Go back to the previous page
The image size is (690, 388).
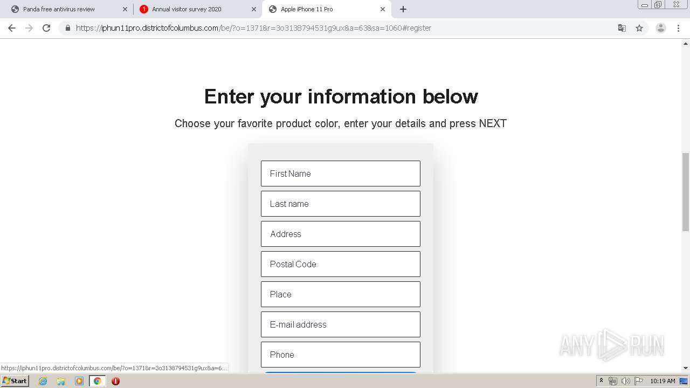12,28
